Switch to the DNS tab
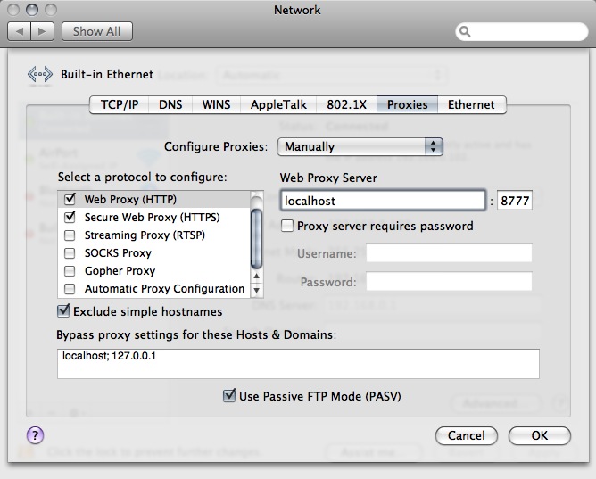 pyautogui.click(x=170, y=105)
